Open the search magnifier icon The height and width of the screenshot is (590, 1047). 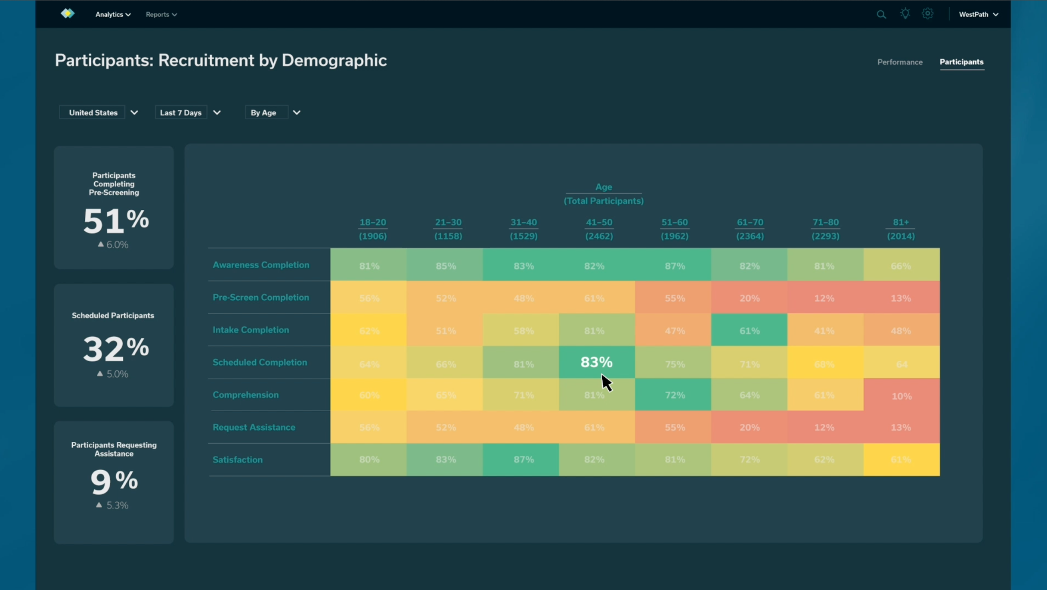coord(881,14)
